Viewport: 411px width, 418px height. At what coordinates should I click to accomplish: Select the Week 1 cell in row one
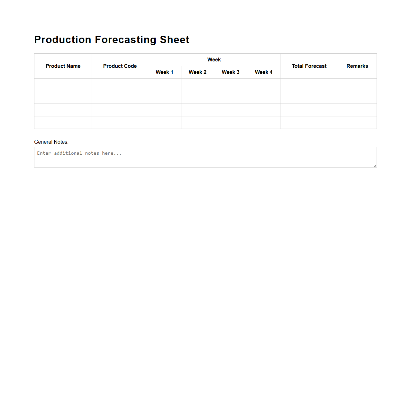(164, 85)
